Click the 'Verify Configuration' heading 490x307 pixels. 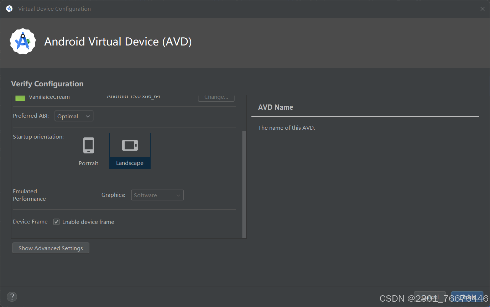[47, 84]
